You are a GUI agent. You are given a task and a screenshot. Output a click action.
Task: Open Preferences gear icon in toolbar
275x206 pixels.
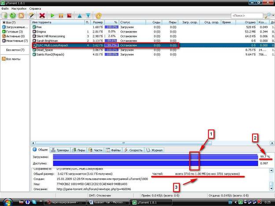click(x=99, y=16)
